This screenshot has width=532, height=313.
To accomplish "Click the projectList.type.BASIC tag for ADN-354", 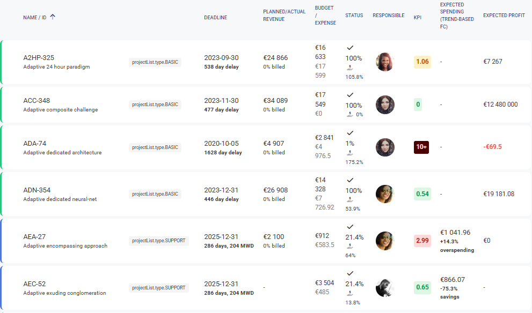I will click(x=155, y=194).
